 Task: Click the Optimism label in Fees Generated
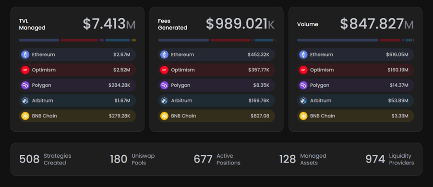click(183, 70)
